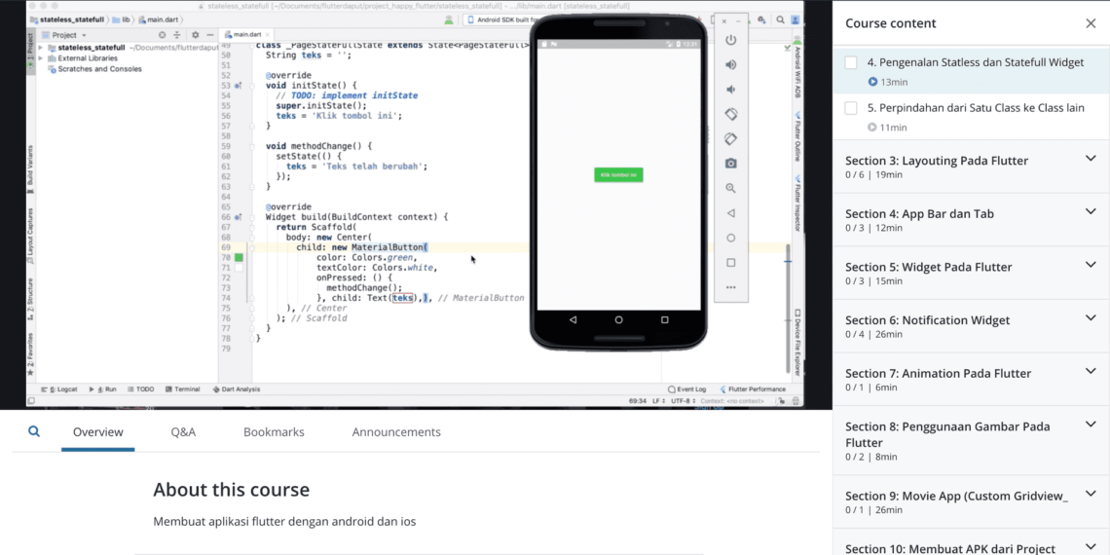
Task: Click the code editor vertical scrollbar
Action: (x=788, y=308)
